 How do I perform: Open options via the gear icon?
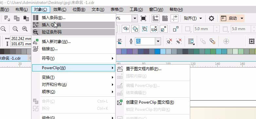(211, 18)
